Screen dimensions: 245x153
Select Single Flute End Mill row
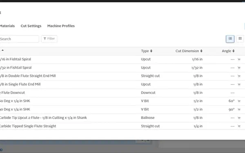[122, 84]
